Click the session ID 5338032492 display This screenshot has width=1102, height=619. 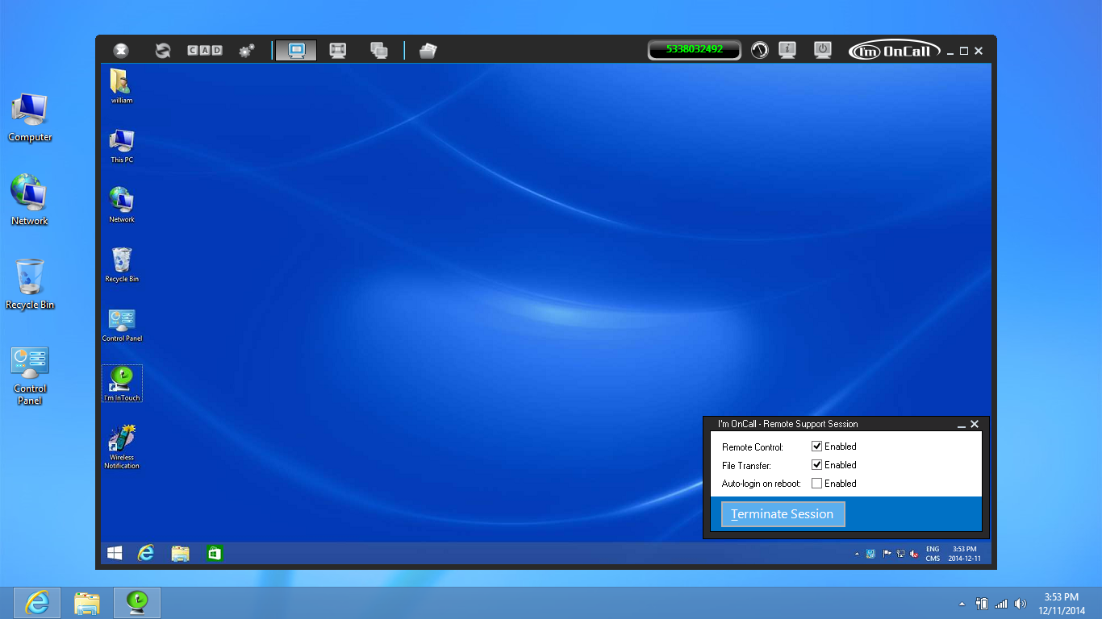pos(695,50)
